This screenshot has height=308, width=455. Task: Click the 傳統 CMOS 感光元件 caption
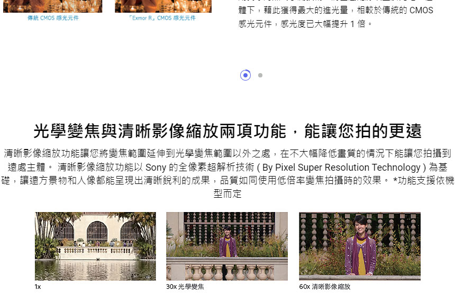(52, 18)
